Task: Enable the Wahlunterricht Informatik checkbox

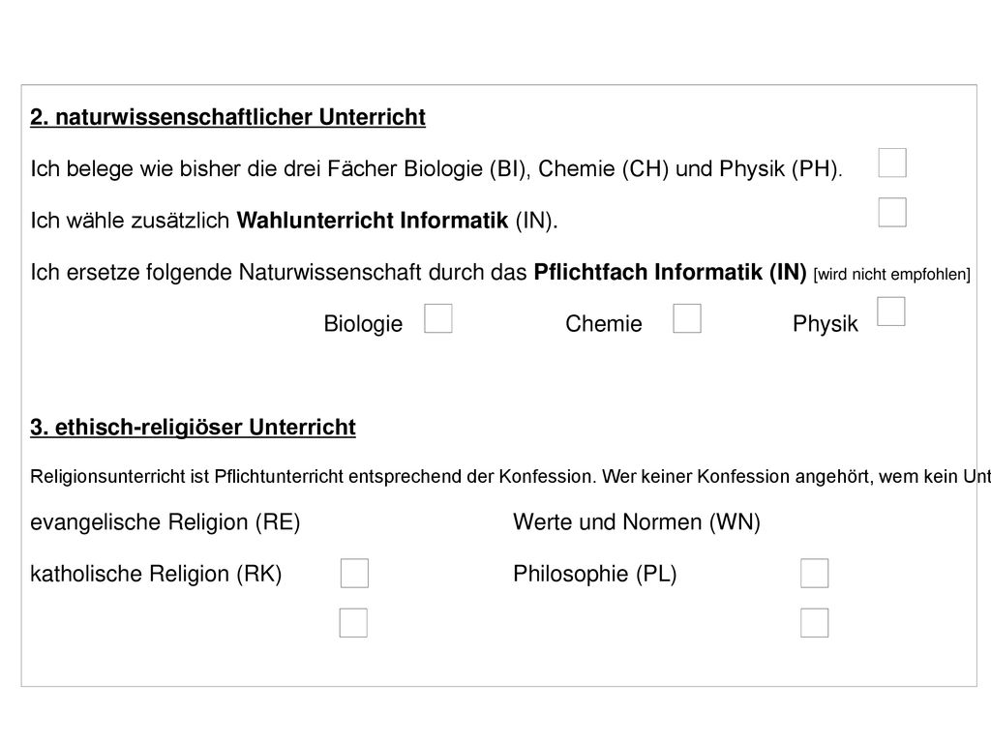Action: pos(891,212)
